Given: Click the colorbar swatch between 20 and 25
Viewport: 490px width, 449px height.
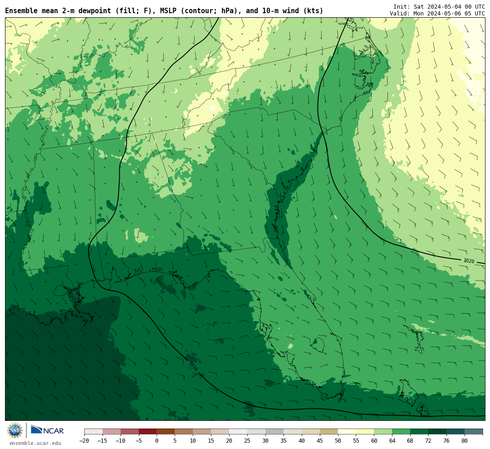Looking at the screenshot, I should 239,432.
